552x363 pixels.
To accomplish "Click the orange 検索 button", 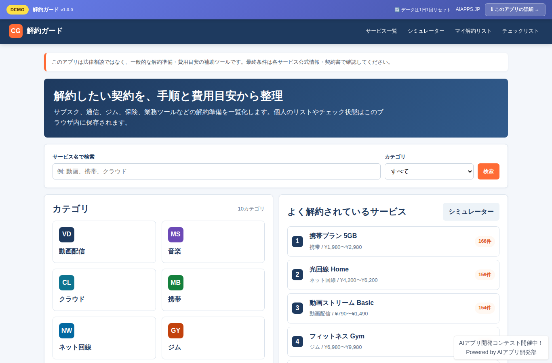I will click(x=489, y=171).
